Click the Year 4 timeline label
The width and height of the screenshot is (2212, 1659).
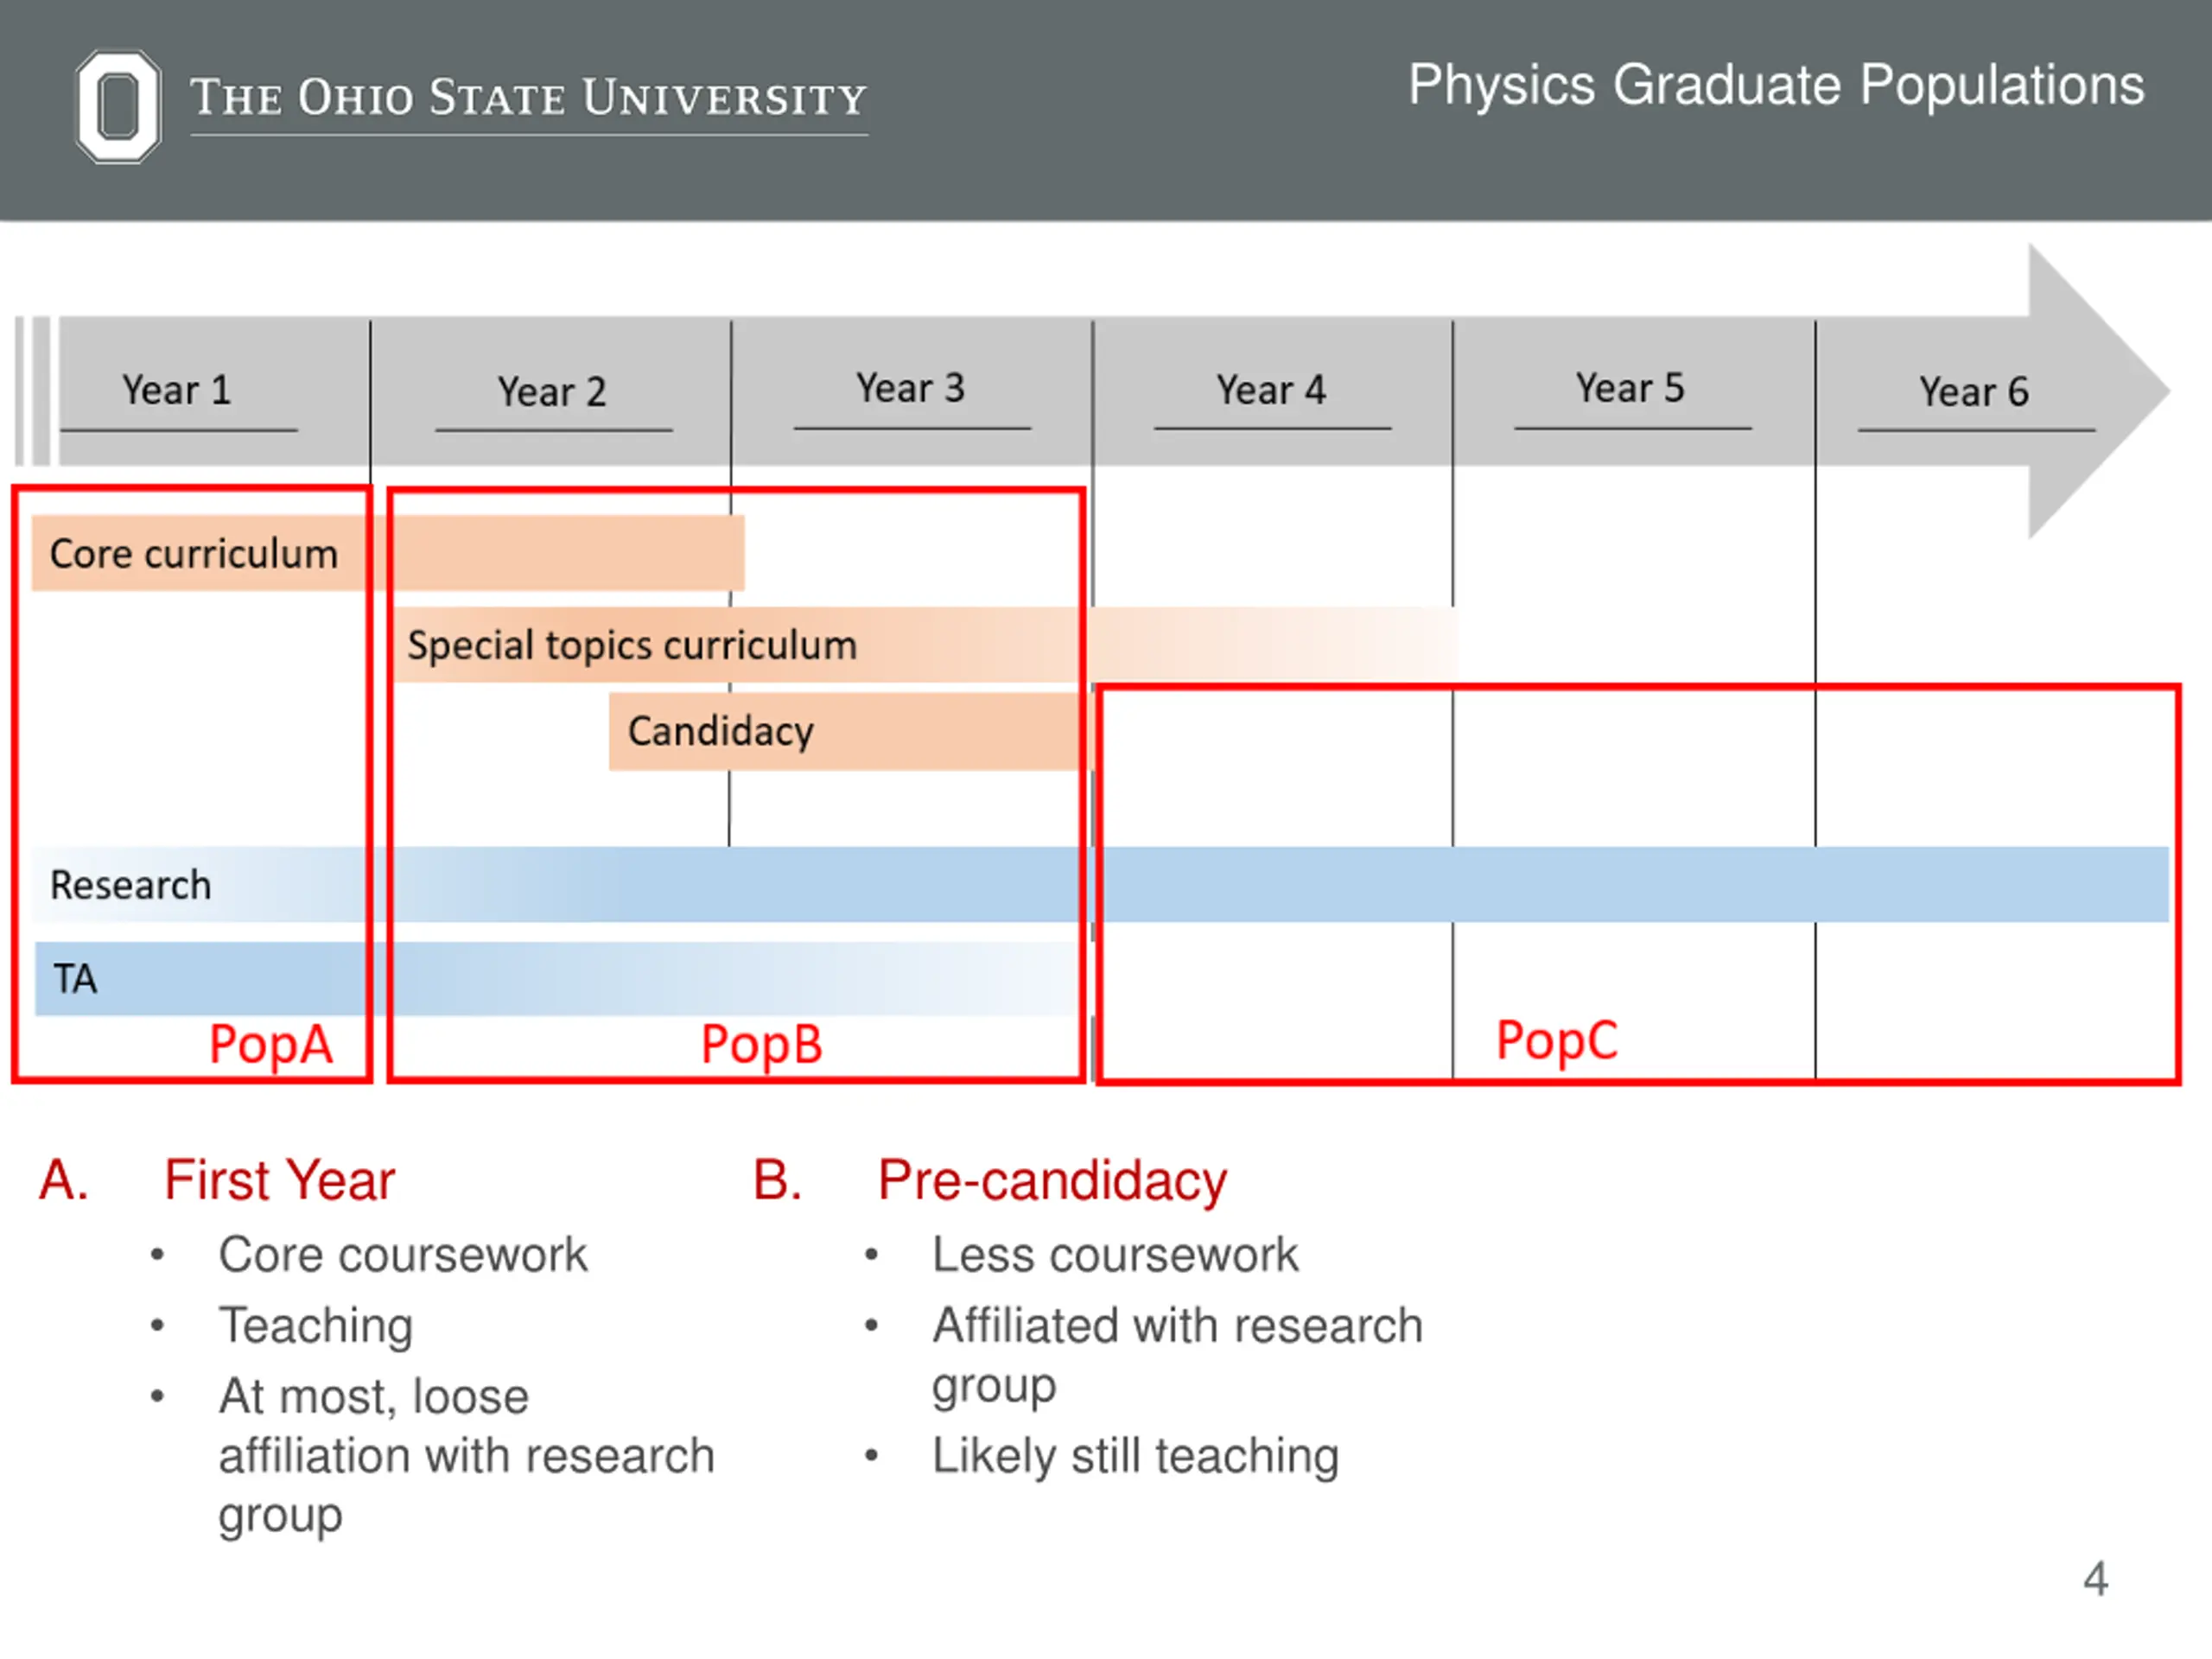1271,390
